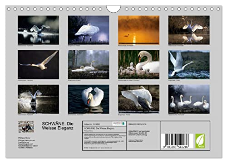Click the ISBN number text
227x163 pixels.
click(137, 124)
